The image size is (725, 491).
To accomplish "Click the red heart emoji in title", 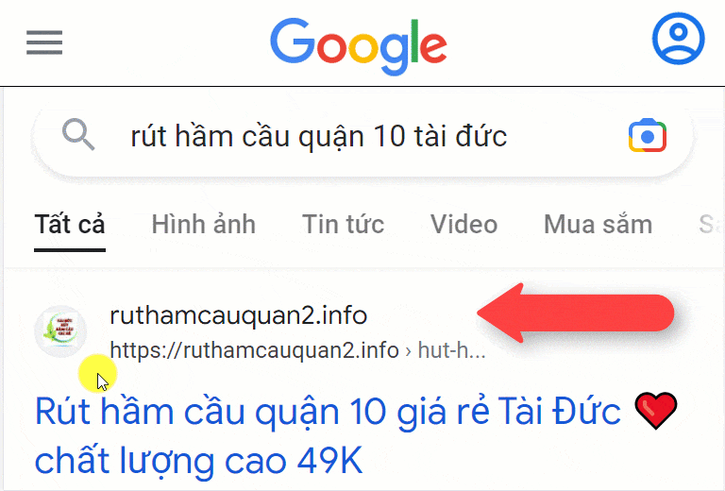I will 656,411.
